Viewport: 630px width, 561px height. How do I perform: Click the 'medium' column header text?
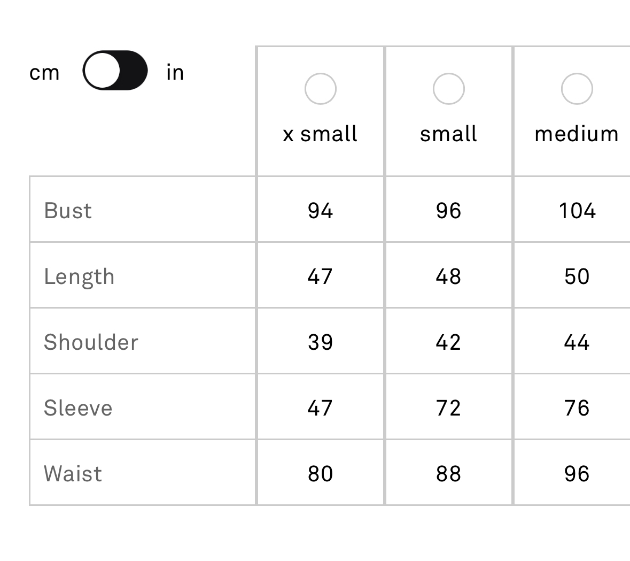(x=577, y=134)
